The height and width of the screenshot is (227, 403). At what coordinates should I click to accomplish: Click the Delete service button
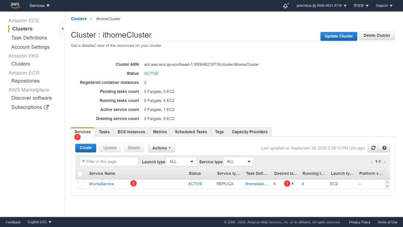tap(134, 148)
